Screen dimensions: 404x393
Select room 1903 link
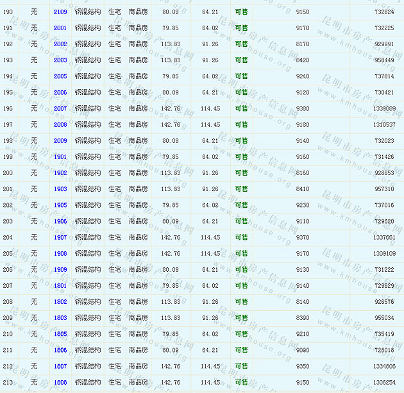(60, 189)
